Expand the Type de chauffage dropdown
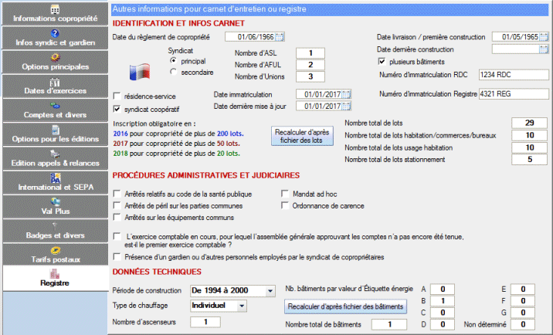This screenshot has width=553, height=335. [x=242, y=306]
